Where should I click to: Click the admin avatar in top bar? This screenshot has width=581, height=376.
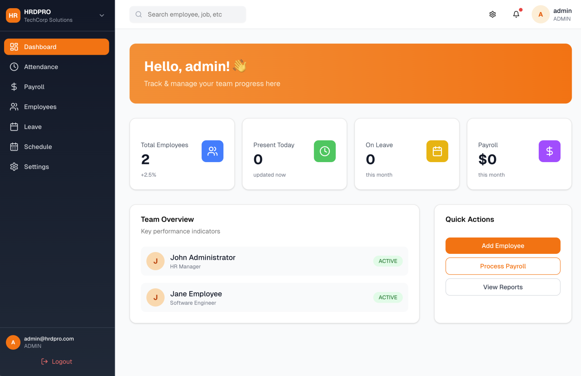click(540, 14)
